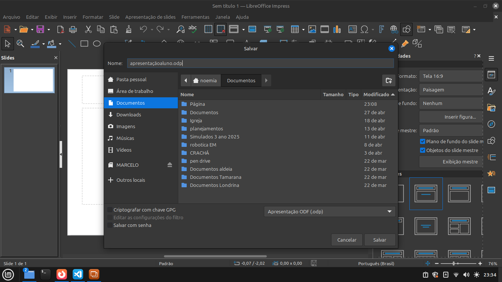Expand the Save icon dropdown arrow
The width and height of the screenshot is (502, 282).
coord(49,29)
